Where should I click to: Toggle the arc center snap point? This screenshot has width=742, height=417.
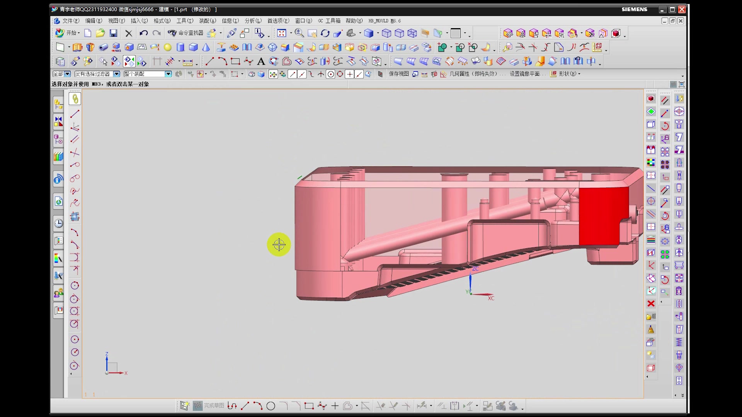pos(330,74)
